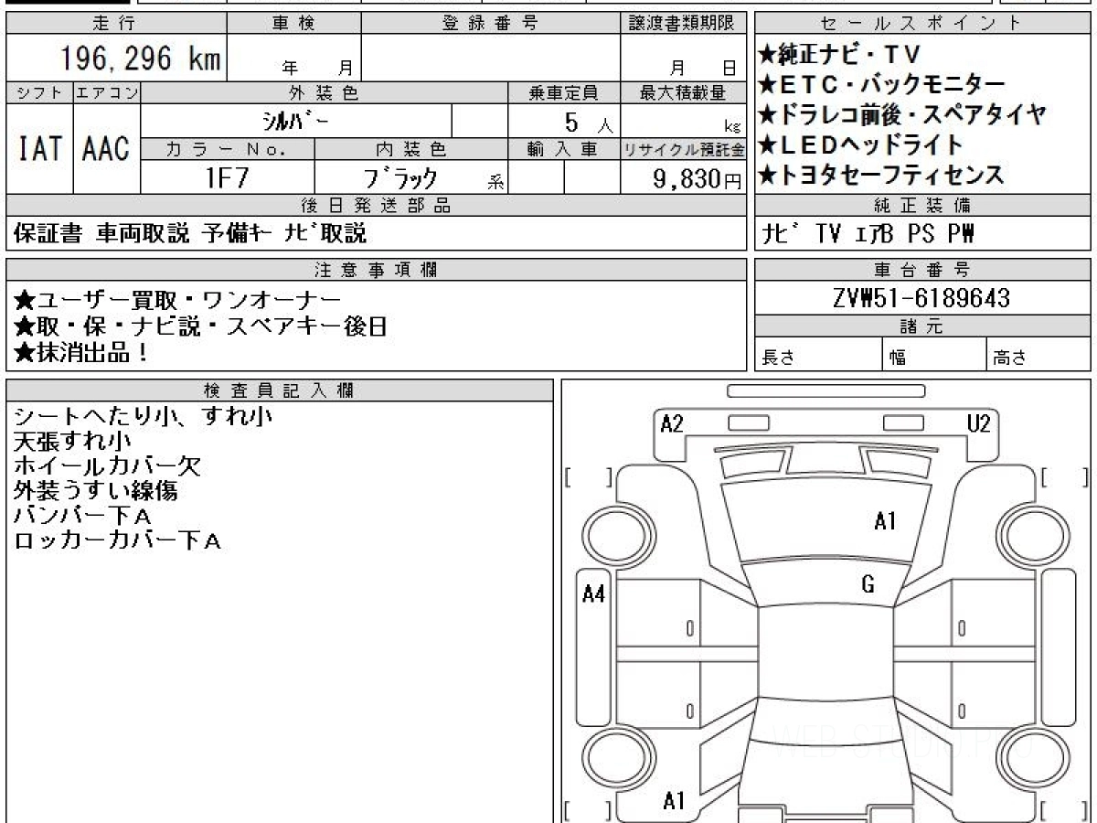Select sales point ドラレコ前後・スペアタイヤ

point(902,115)
